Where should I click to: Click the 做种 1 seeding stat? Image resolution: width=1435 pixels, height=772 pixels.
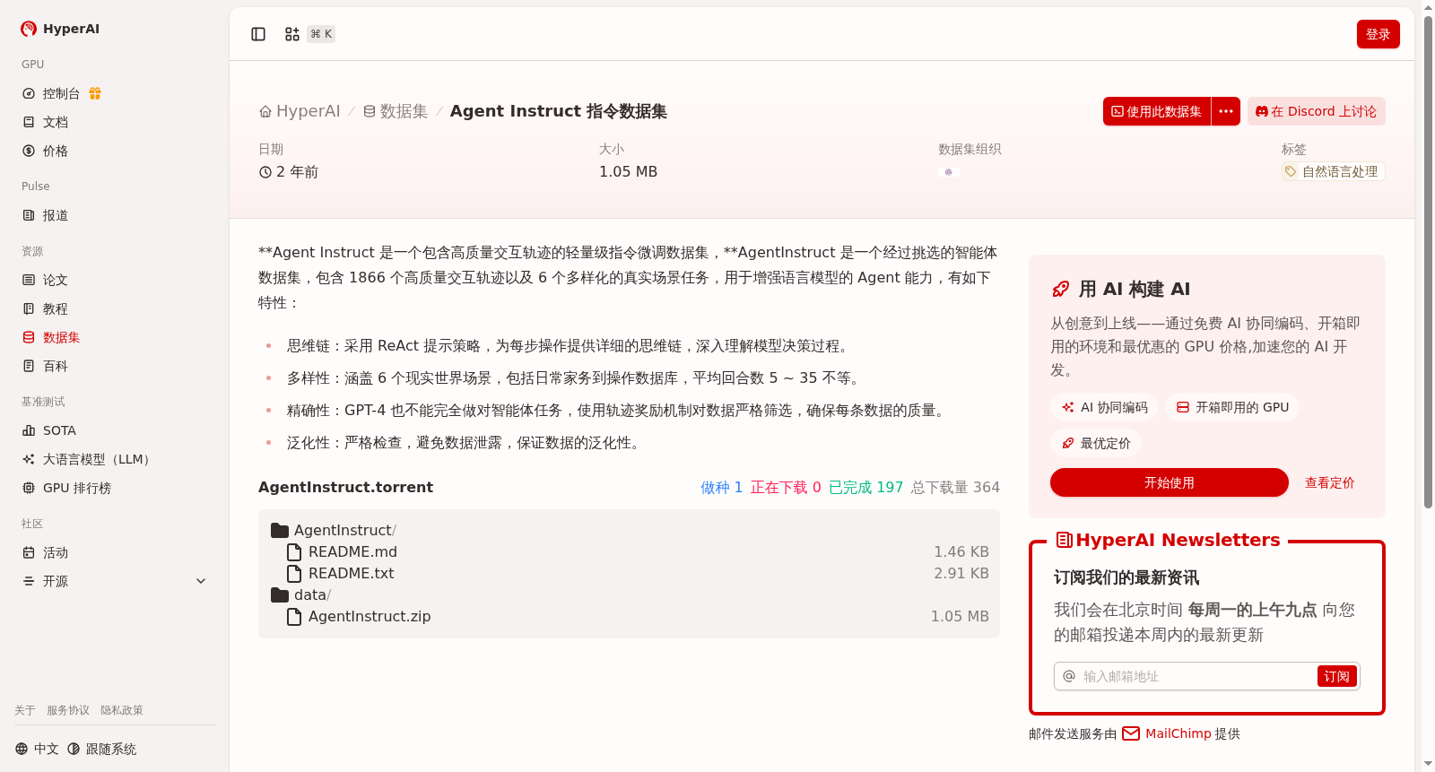721,487
